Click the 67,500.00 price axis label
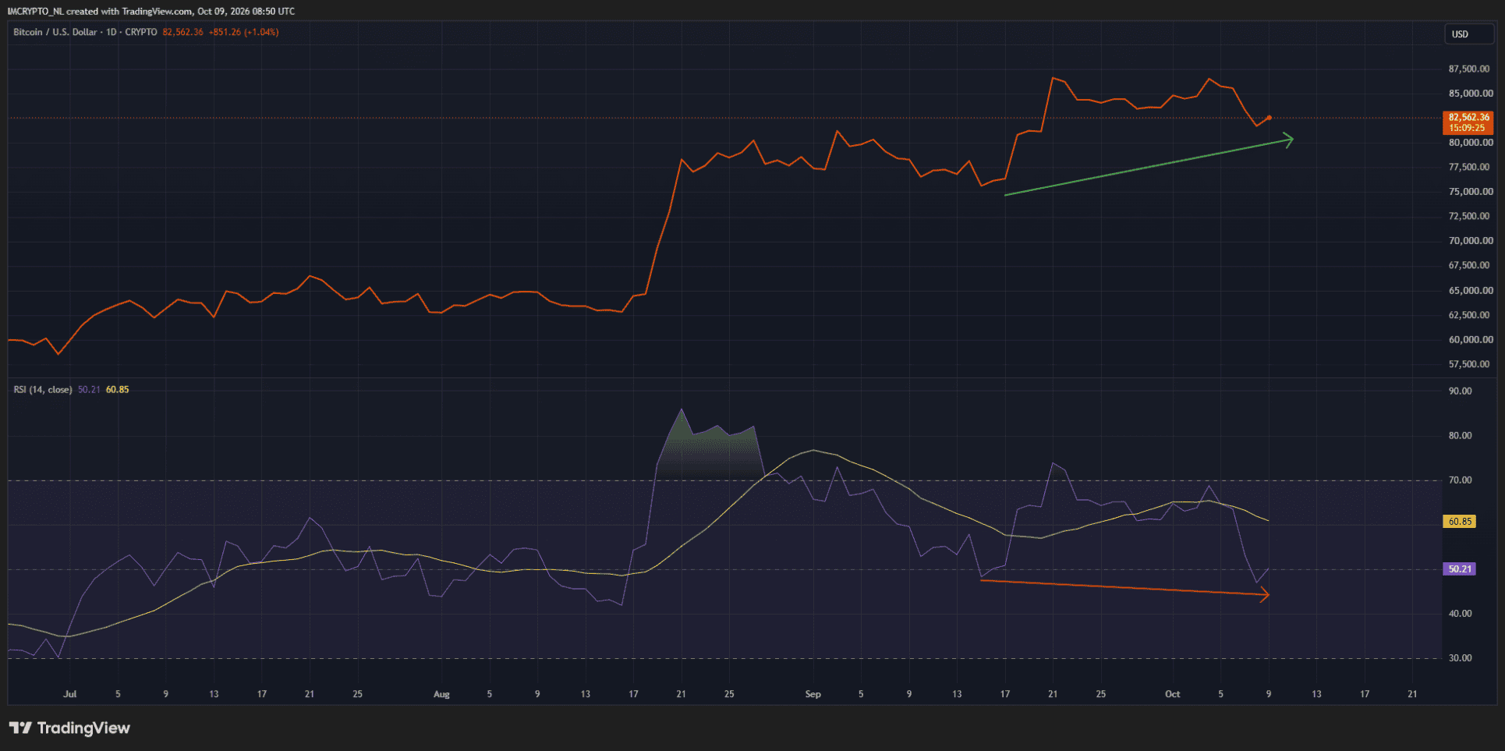 [1470, 265]
